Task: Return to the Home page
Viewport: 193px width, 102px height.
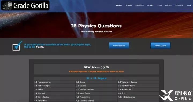Action: [x=189, y=5]
